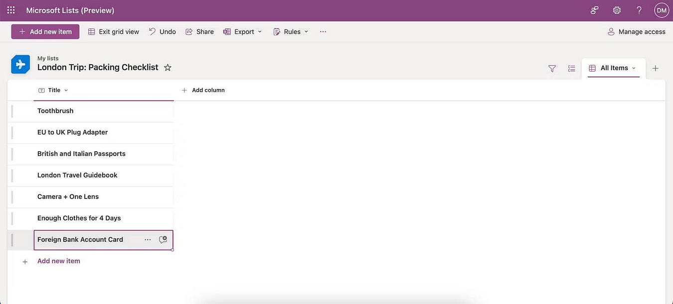Viewport: 673px width, 304px height.
Task: Open the filter pane using the funnel icon
Action: (552, 68)
